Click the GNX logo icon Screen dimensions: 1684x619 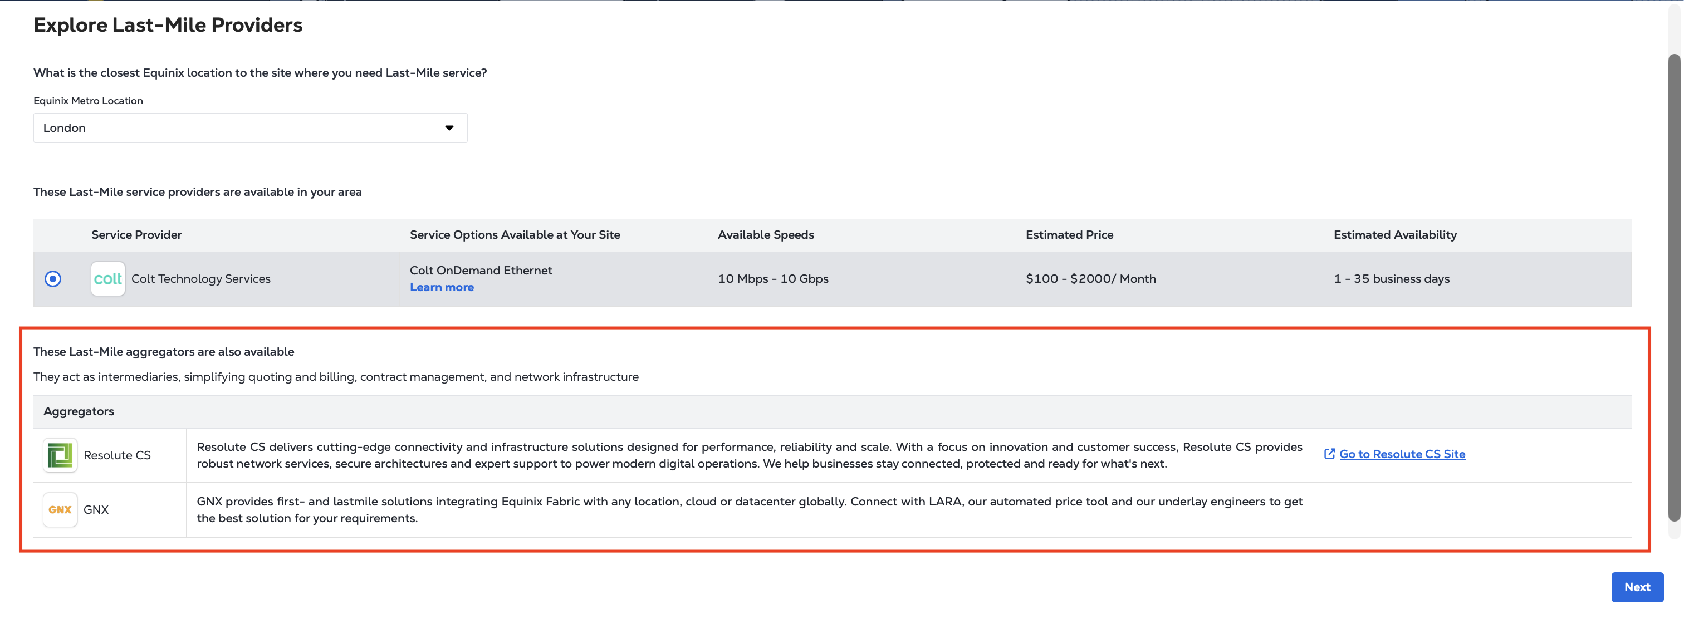tap(60, 510)
